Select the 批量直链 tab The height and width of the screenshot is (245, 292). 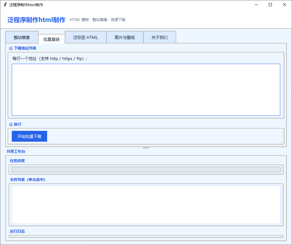[51, 39]
